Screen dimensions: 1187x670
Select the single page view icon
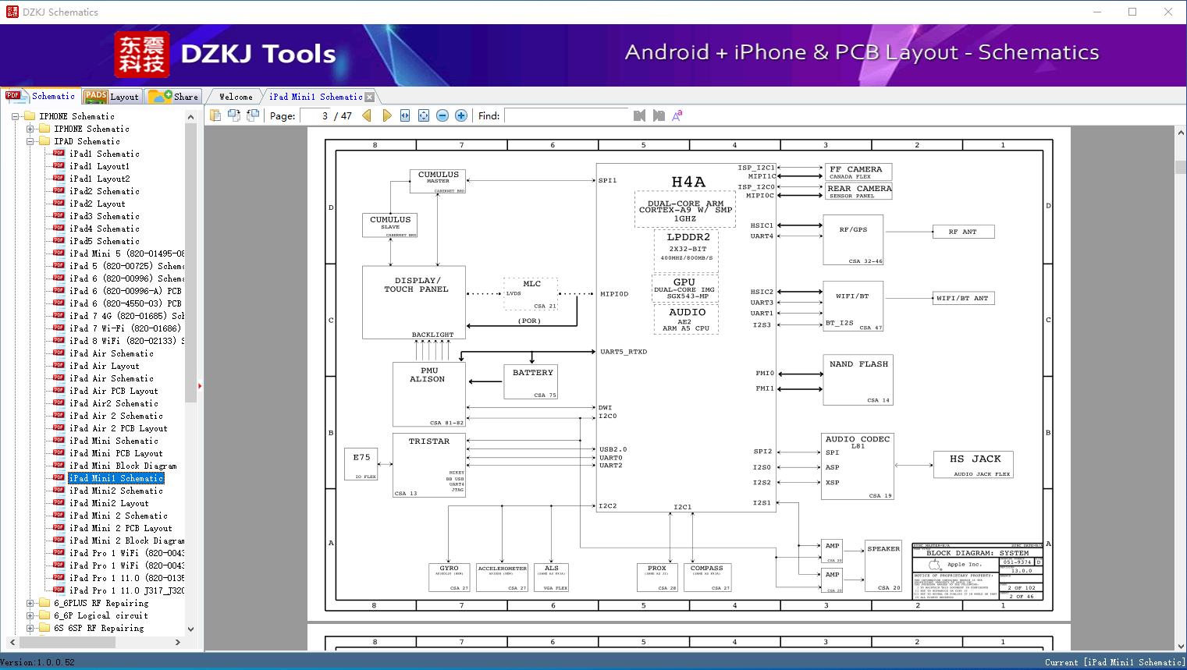click(x=215, y=115)
